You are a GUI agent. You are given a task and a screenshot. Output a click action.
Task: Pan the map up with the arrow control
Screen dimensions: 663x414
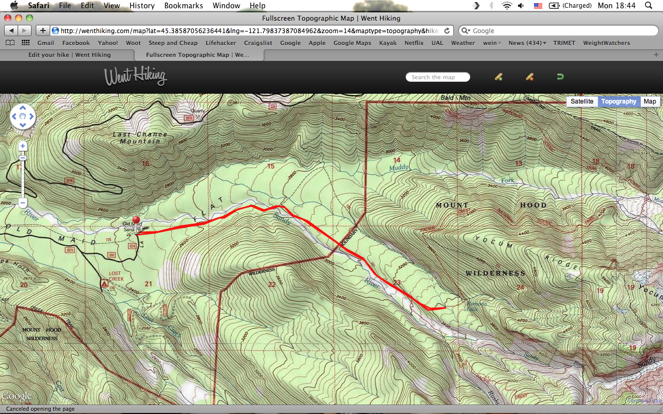(23, 109)
